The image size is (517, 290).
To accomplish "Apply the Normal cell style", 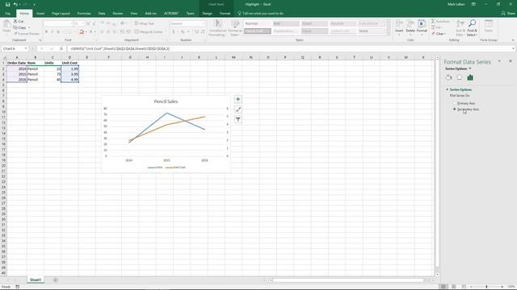I will tap(258, 23).
